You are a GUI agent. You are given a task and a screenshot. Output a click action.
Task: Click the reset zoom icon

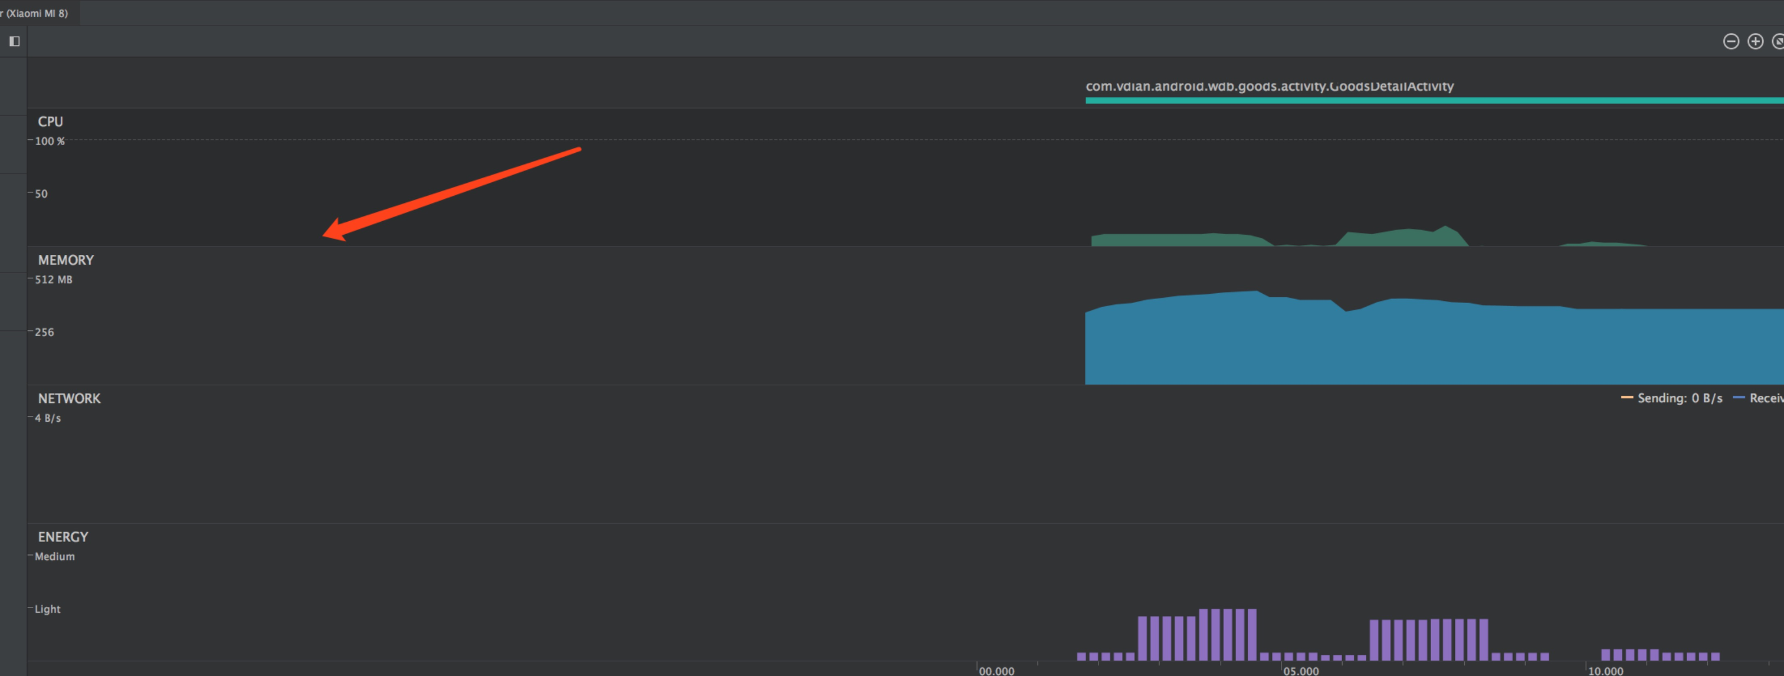1778,41
